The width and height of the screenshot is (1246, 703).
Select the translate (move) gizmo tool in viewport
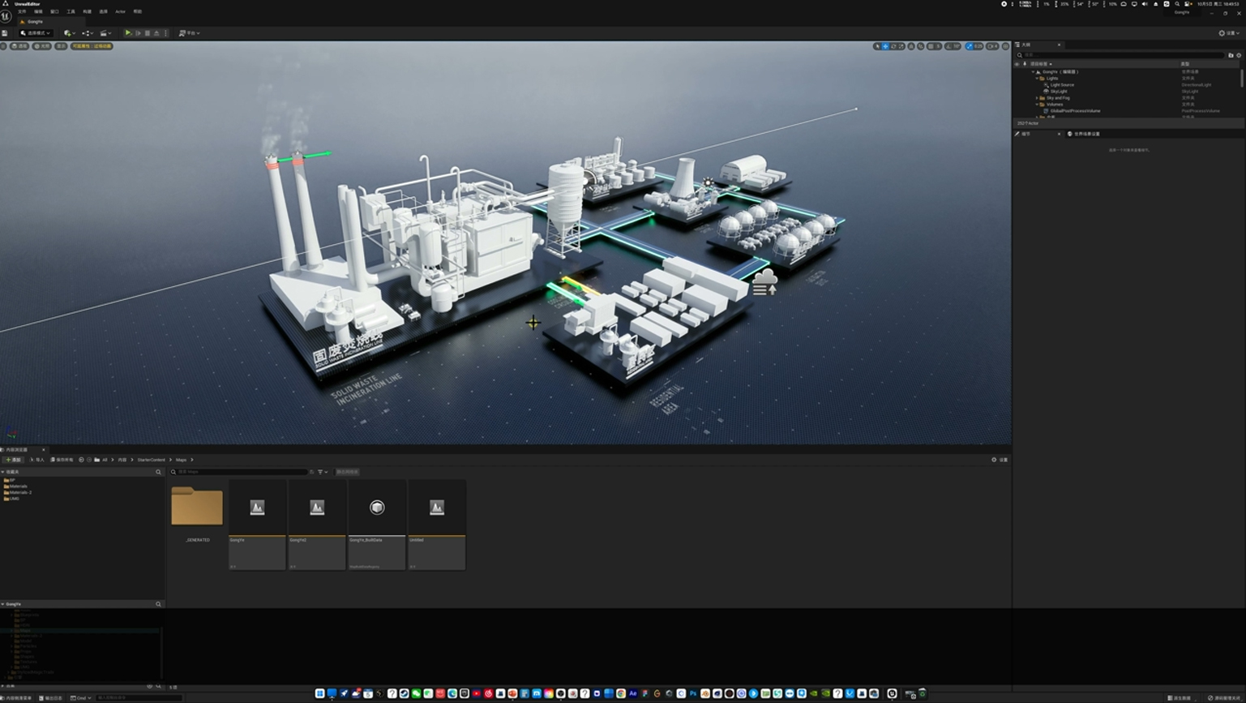885,46
